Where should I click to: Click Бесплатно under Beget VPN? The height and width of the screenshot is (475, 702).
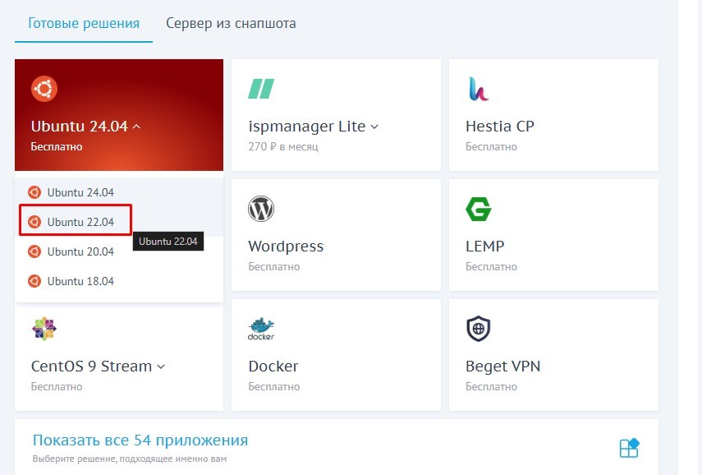pyautogui.click(x=491, y=387)
